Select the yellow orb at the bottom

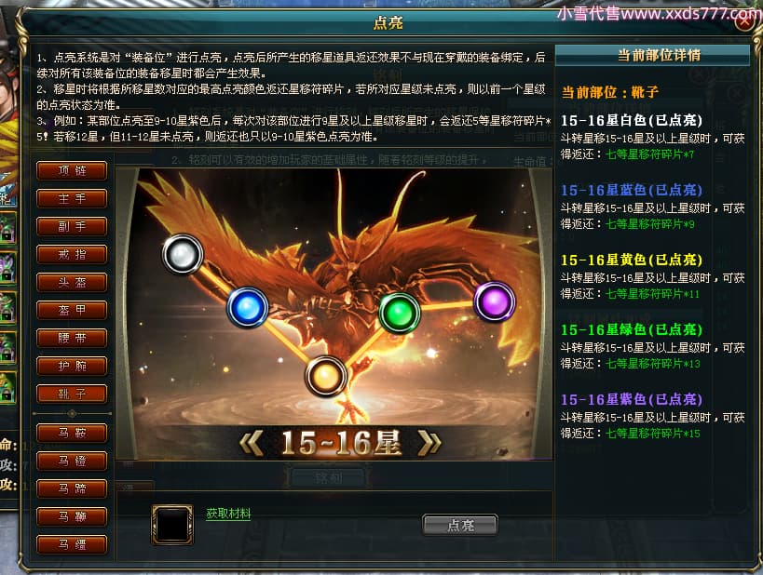coord(326,376)
